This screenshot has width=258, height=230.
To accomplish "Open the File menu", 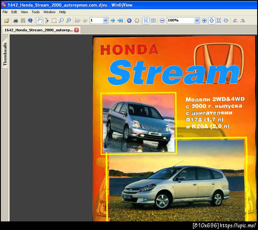I will pyautogui.click(x=5, y=12).
